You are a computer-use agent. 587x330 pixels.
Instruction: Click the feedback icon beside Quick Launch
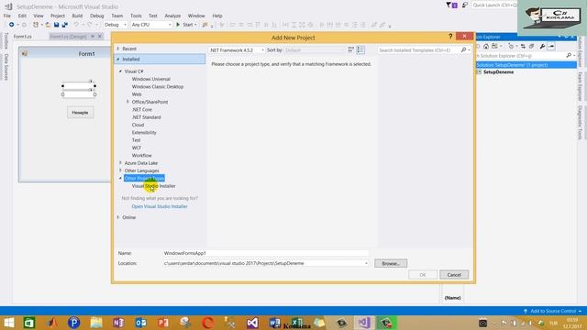tap(465, 5)
